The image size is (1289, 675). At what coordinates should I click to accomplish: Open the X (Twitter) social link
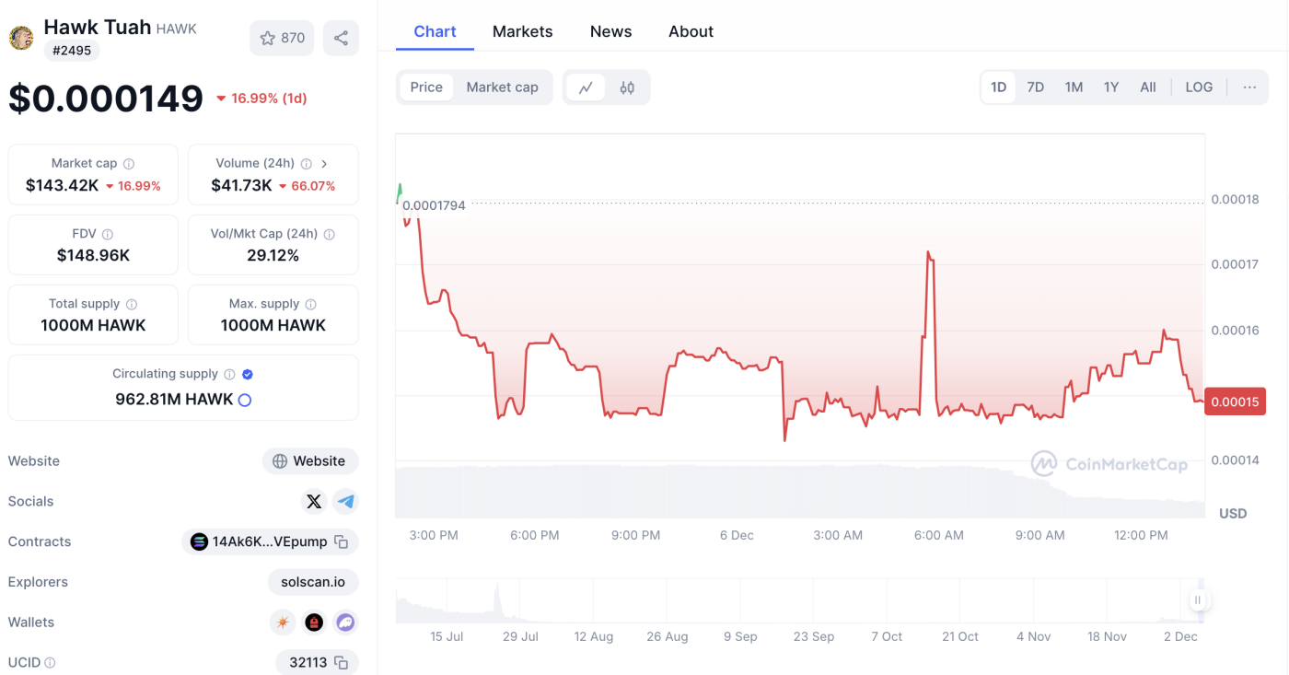314,501
